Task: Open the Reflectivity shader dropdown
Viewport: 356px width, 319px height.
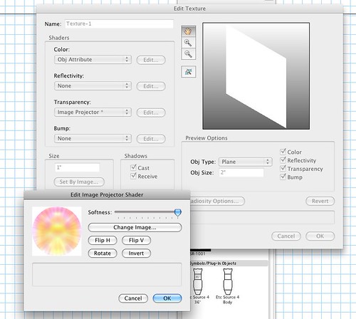Action: 93,85
